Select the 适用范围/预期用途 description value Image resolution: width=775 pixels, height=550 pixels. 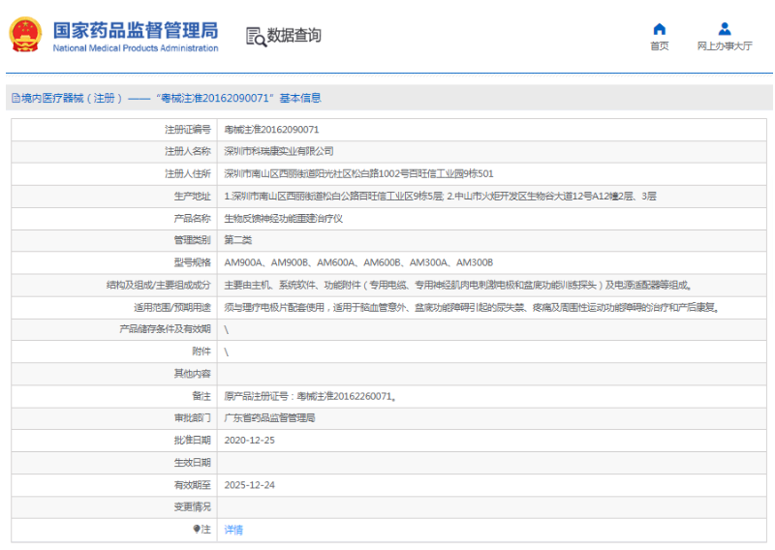472,307
